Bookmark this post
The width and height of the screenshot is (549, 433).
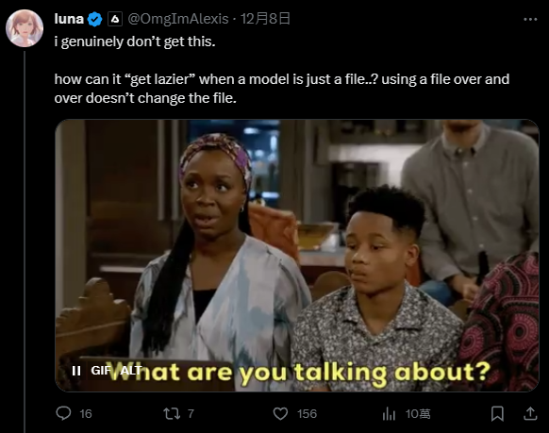[497, 414]
